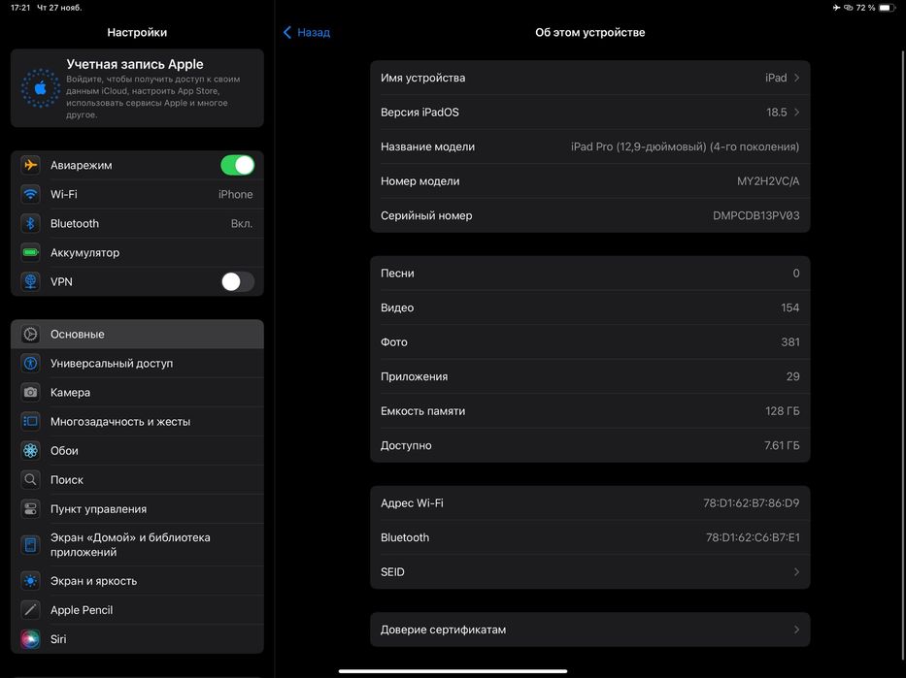This screenshot has height=678, width=906.
Task: Tap the Название модели iPad Pro value
Action: (686, 146)
